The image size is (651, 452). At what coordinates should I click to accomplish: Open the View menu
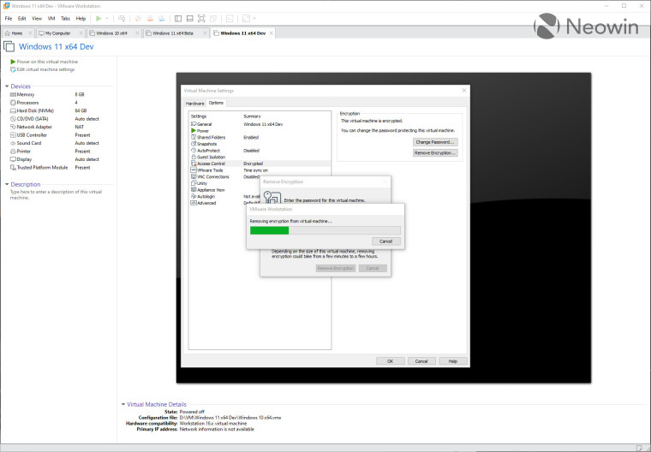pos(37,18)
